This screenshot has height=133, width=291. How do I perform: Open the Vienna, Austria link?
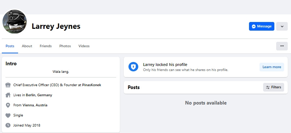point(35,105)
